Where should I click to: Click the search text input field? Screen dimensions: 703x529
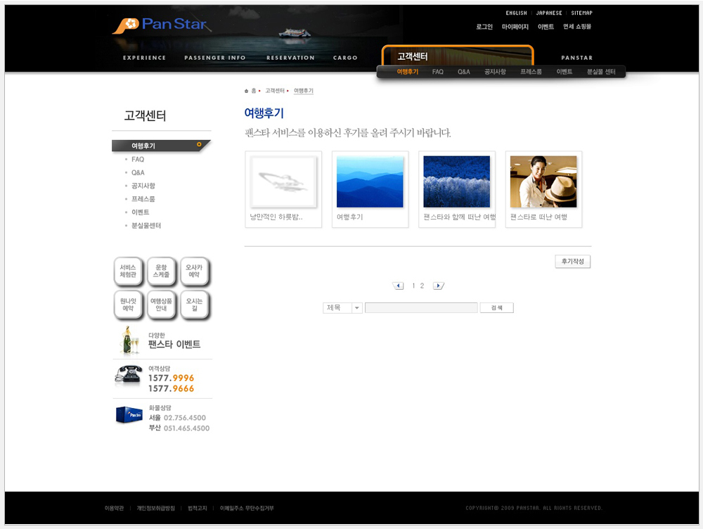coord(421,308)
